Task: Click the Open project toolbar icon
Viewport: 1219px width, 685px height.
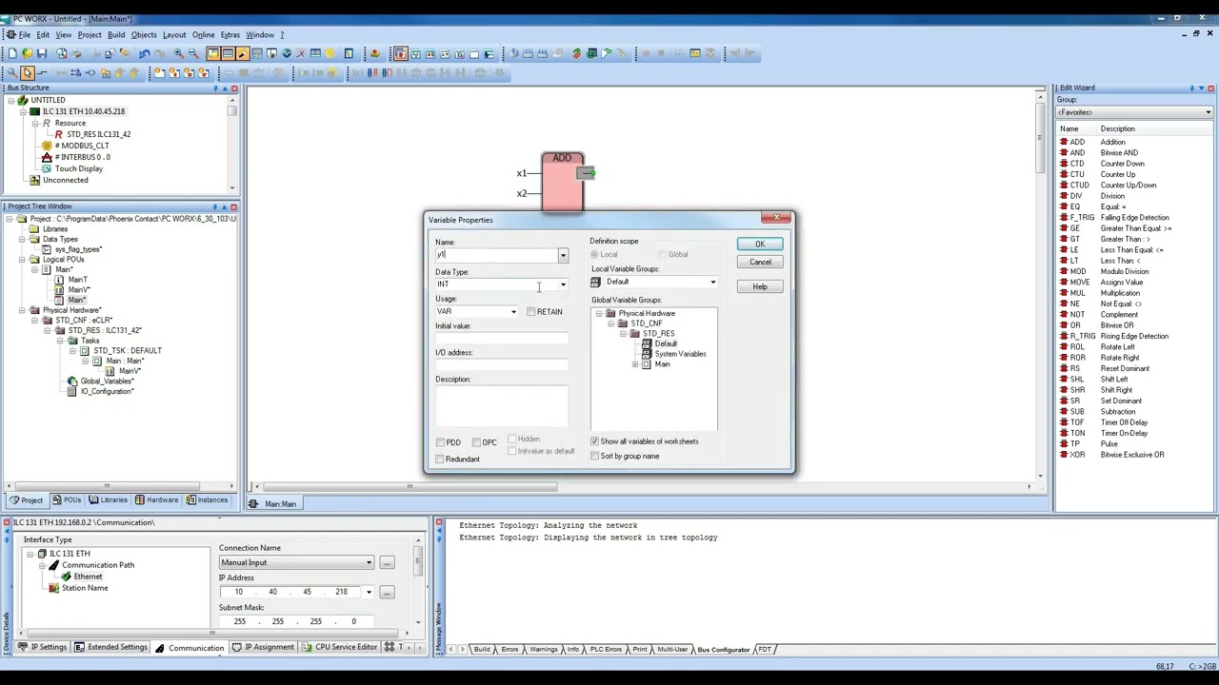Action: tap(27, 53)
